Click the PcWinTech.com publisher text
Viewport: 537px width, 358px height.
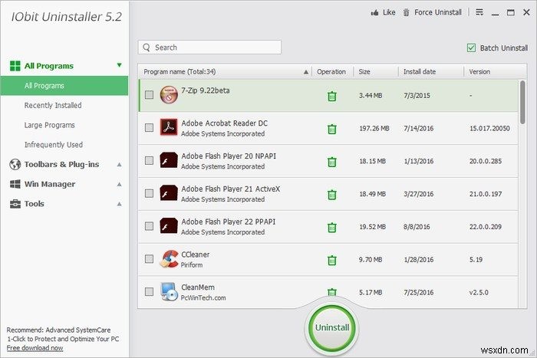click(x=203, y=298)
